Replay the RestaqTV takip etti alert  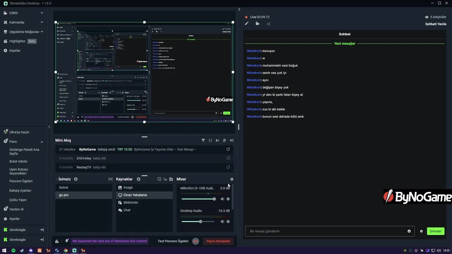point(228,167)
